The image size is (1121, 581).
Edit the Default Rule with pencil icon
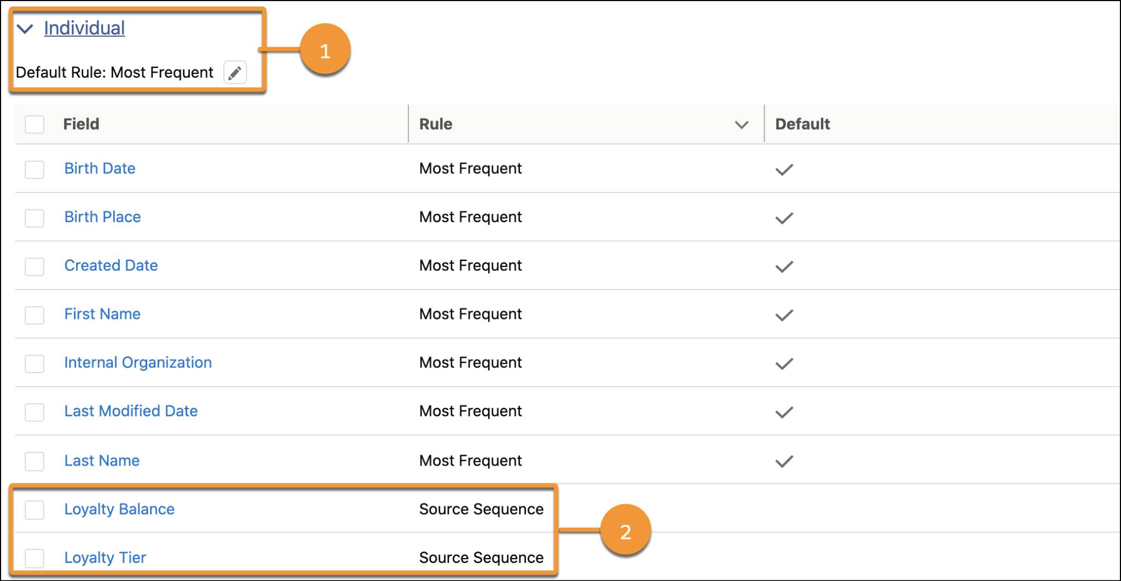click(x=235, y=73)
